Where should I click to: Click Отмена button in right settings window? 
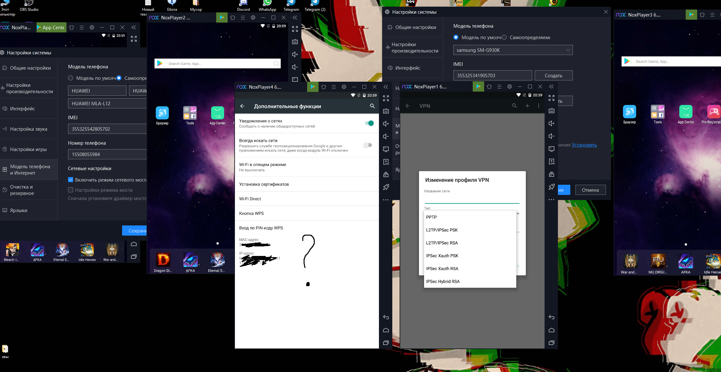click(x=590, y=190)
